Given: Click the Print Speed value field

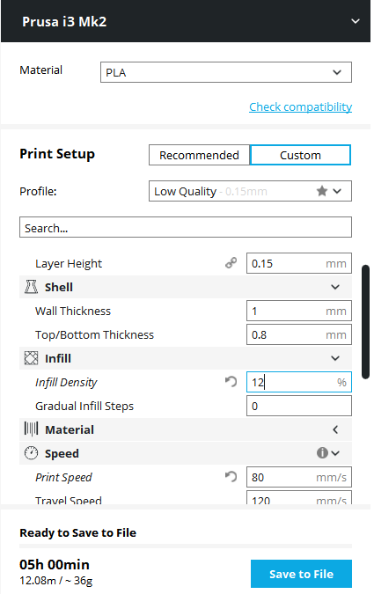Looking at the screenshot, I should coord(299,477).
